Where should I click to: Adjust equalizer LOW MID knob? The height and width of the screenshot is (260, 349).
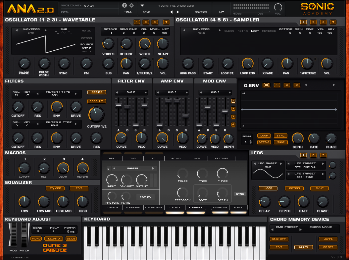(x=44, y=202)
